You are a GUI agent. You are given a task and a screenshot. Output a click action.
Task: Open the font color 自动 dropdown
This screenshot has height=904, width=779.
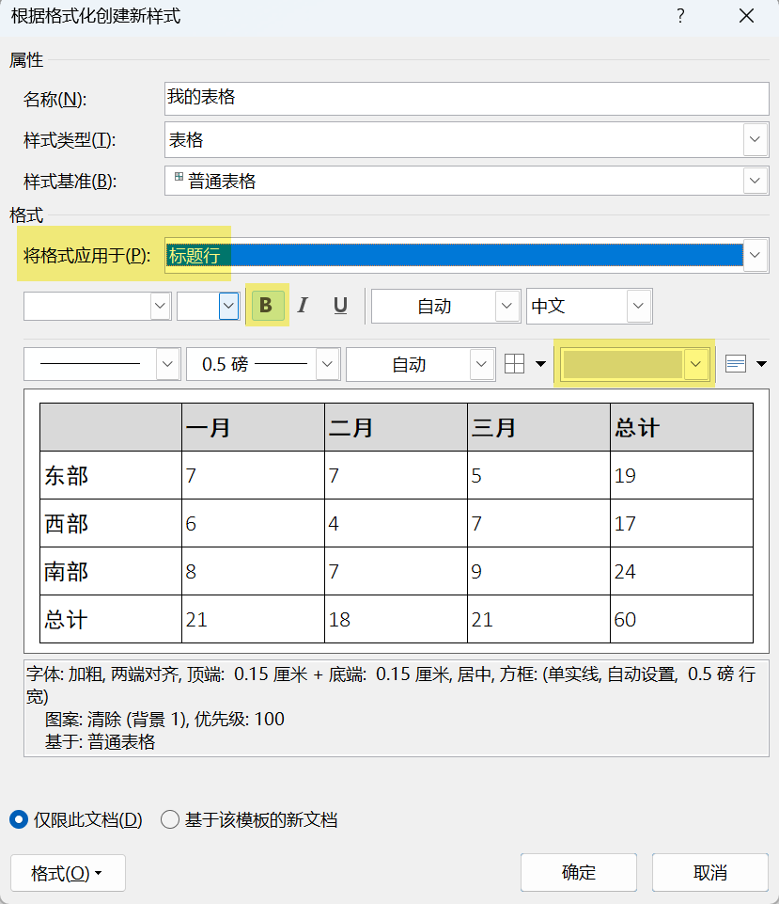[x=506, y=306]
